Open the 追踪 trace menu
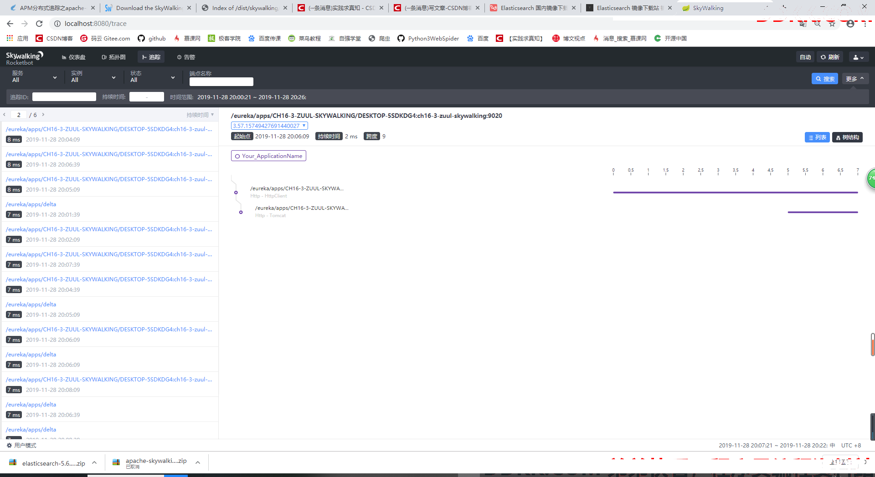875x477 pixels. point(151,57)
